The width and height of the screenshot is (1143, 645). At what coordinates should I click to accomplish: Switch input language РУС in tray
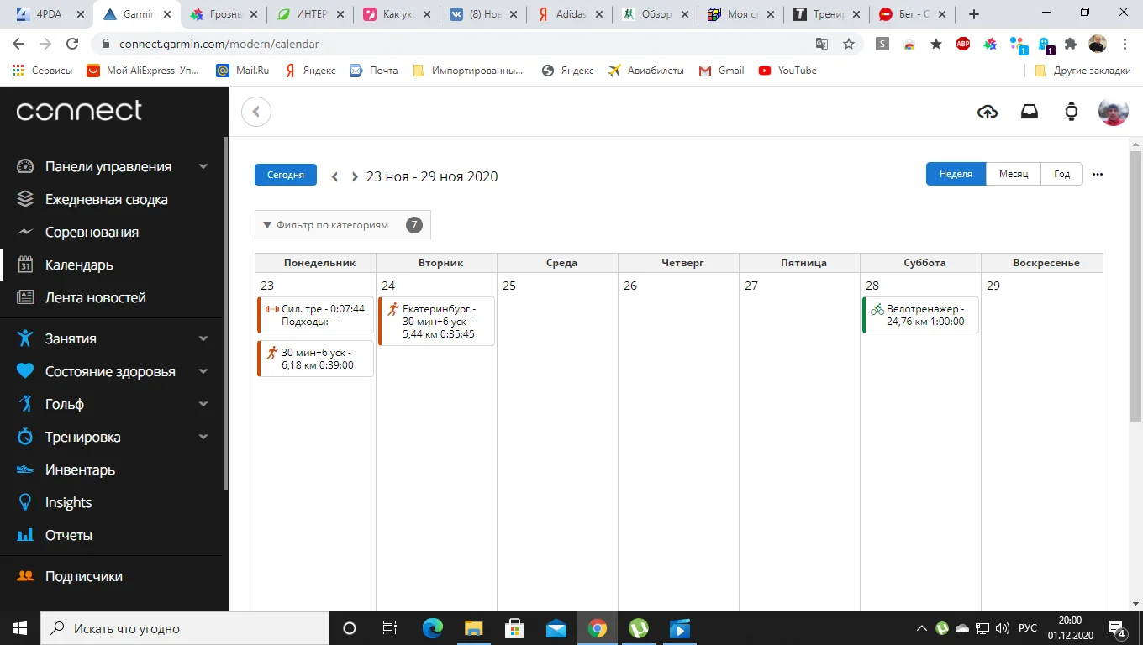pyautogui.click(x=1027, y=628)
